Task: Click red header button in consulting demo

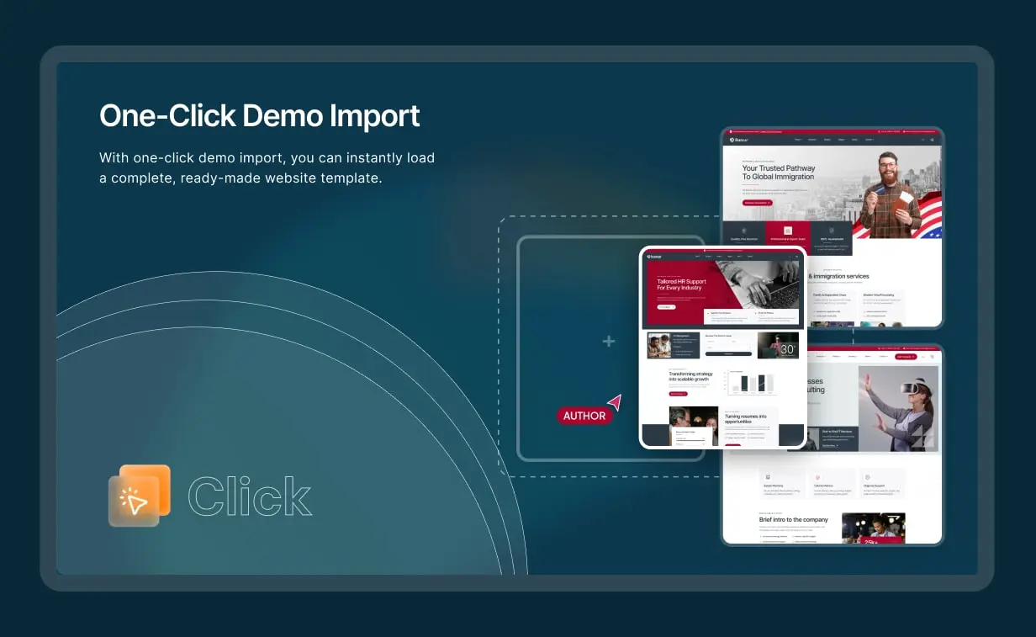Action: click(906, 357)
